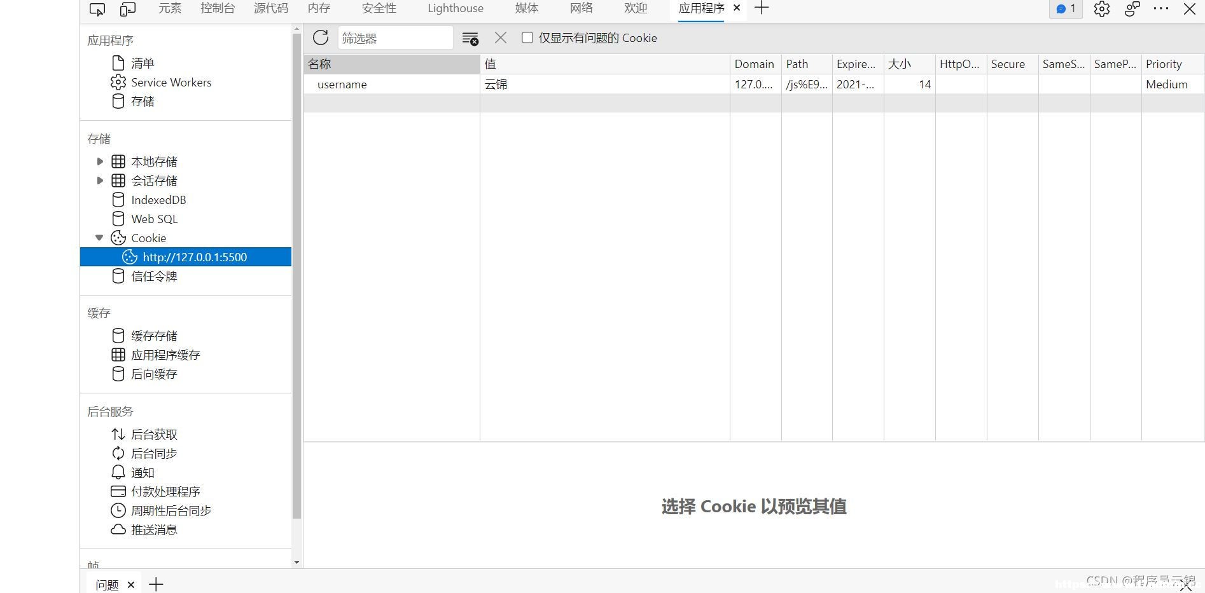The width and height of the screenshot is (1205, 593).
Task: Switch to the Lighthouse tab
Action: [456, 8]
